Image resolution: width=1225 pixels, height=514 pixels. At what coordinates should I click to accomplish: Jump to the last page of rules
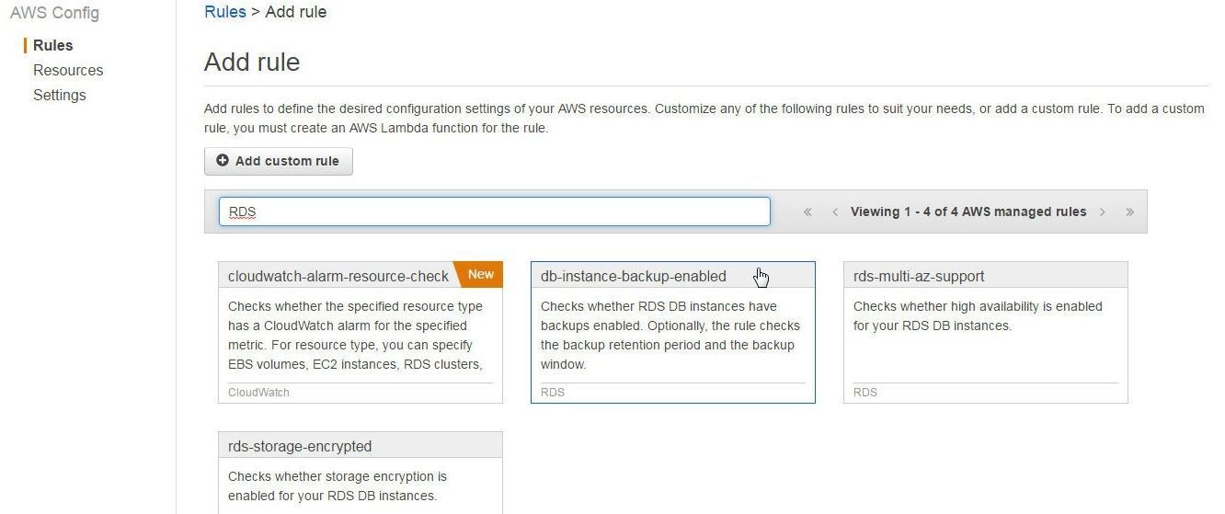(1129, 211)
